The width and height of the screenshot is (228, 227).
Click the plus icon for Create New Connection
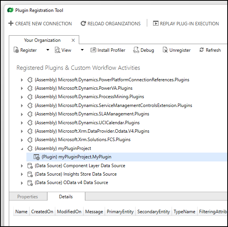click(x=11, y=23)
